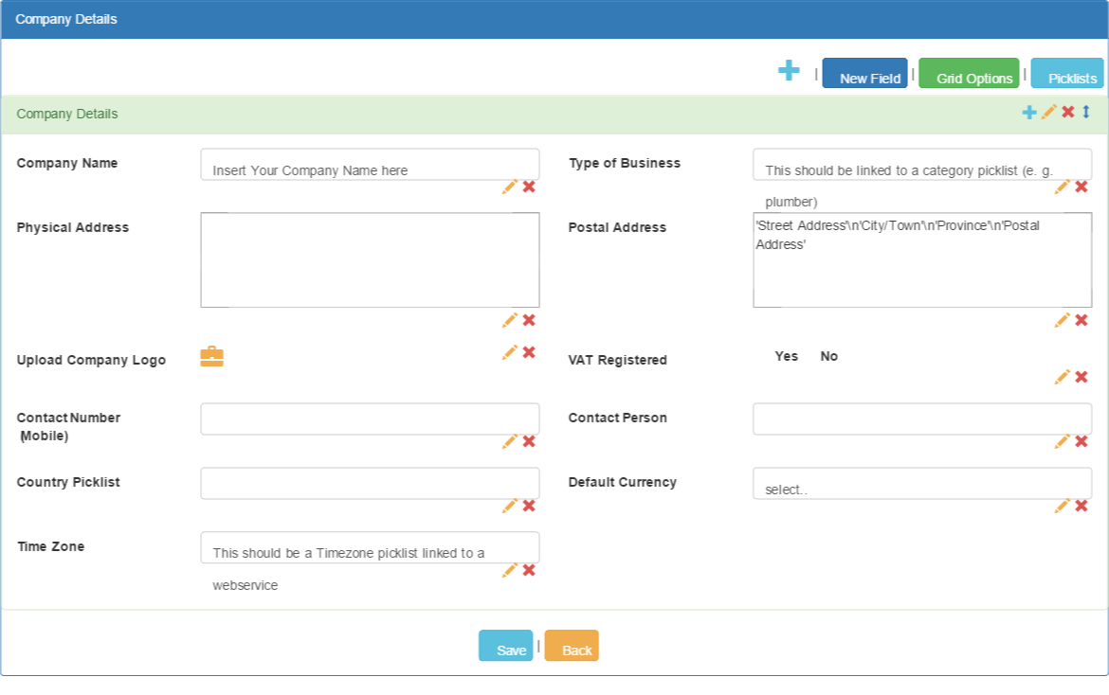
Task: Add item with plus icon in Company Details section header
Action: pyautogui.click(x=1029, y=113)
